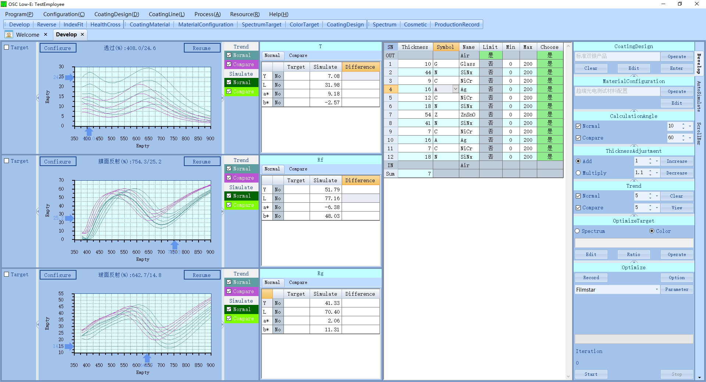
Task: Click the blue wavelength arrow marker on transmission chart
Action: coord(89,131)
